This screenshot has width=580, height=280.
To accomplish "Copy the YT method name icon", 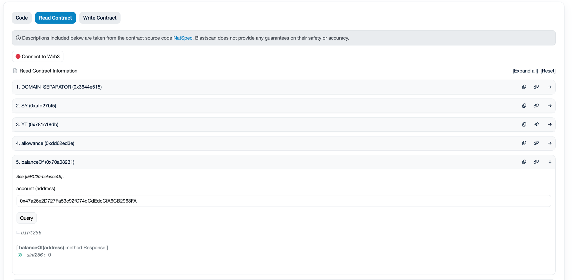I will pos(524,124).
